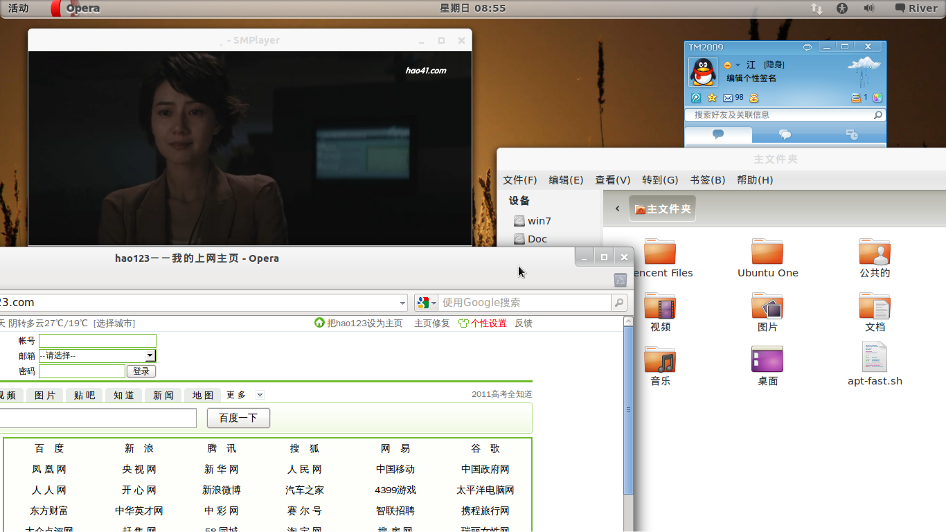
Task: Click the speech bubble icon in TM2009 title bar
Action: [807, 47]
